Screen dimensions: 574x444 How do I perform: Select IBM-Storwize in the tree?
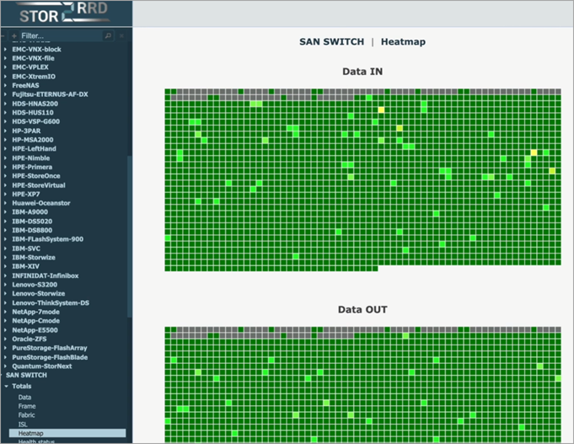34,257
